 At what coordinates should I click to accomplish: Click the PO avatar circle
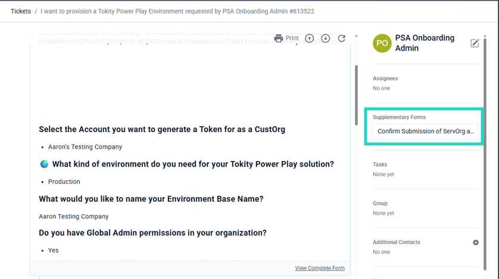point(382,43)
